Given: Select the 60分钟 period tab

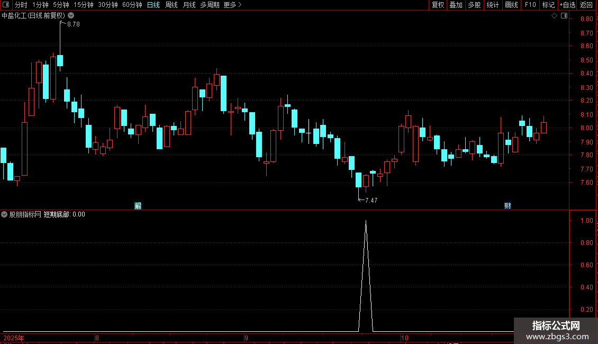Looking at the screenshot, I should (132, 5).
